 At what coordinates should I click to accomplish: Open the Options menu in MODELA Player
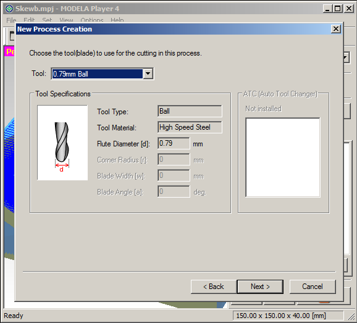[x=92, y=20]
